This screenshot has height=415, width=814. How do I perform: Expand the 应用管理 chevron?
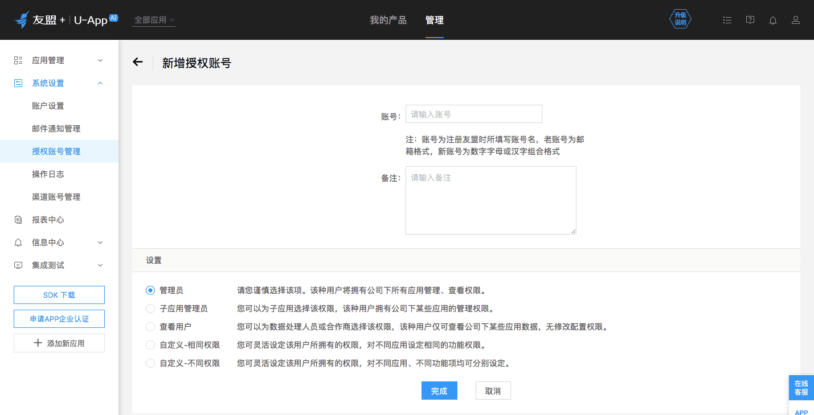(100, 60)
